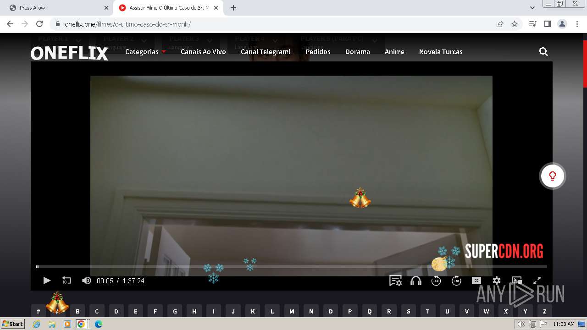587x330 pixels.
Task: Open Chrome media controls icon
Action: (532, 24)
